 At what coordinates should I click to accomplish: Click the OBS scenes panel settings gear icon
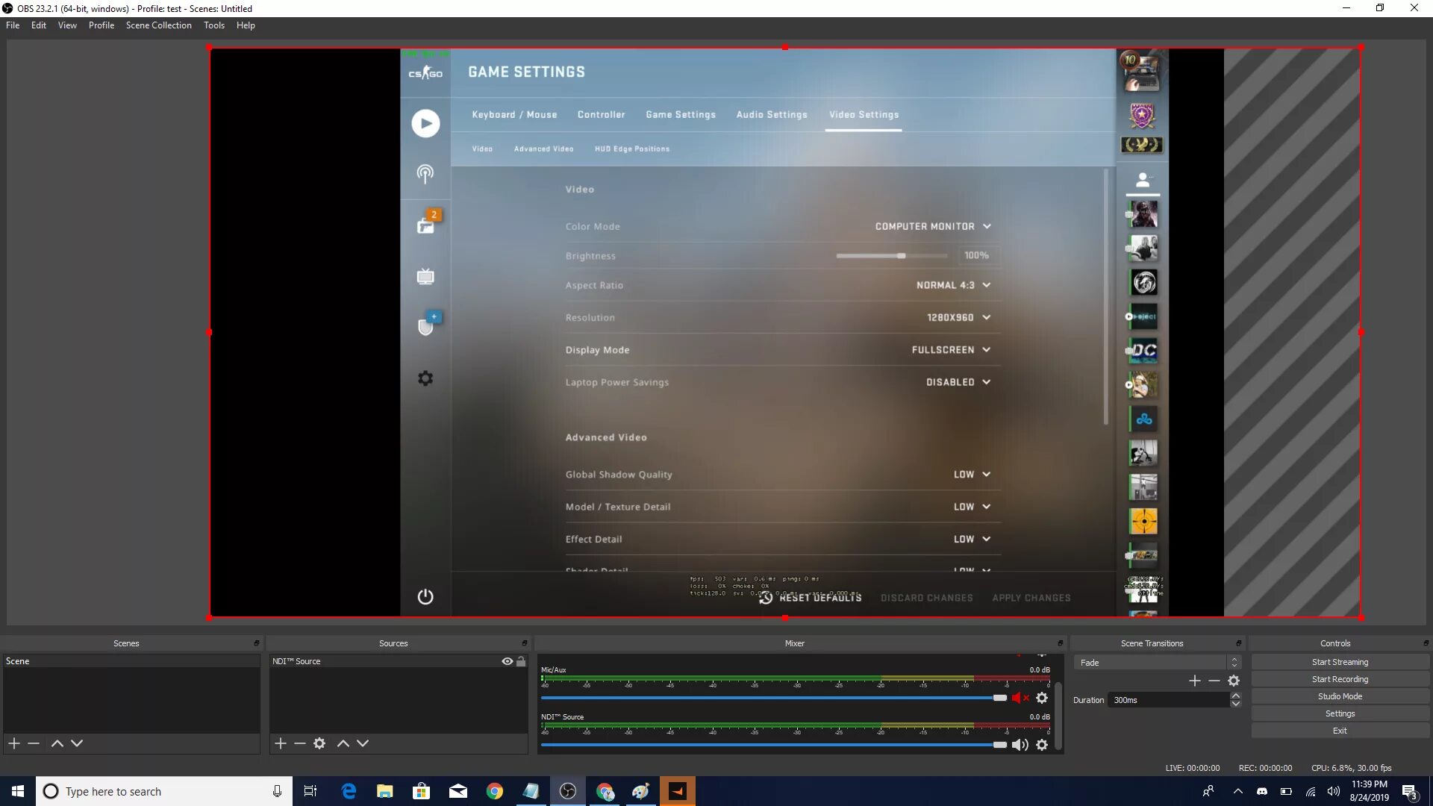pyautogui.click(x=320, y=743)
